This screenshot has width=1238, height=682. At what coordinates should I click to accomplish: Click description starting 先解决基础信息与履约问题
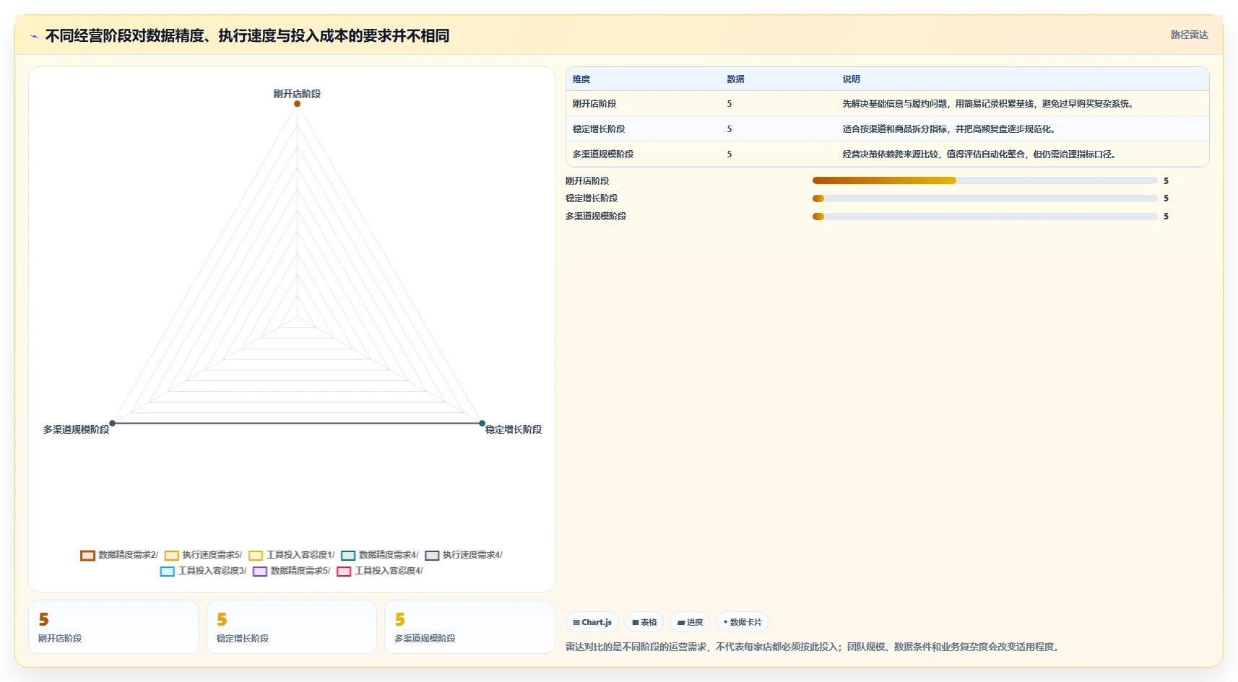tap(990, 104)
